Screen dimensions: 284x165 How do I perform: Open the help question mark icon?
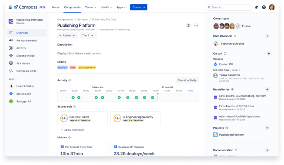click(x=264, y=7)
